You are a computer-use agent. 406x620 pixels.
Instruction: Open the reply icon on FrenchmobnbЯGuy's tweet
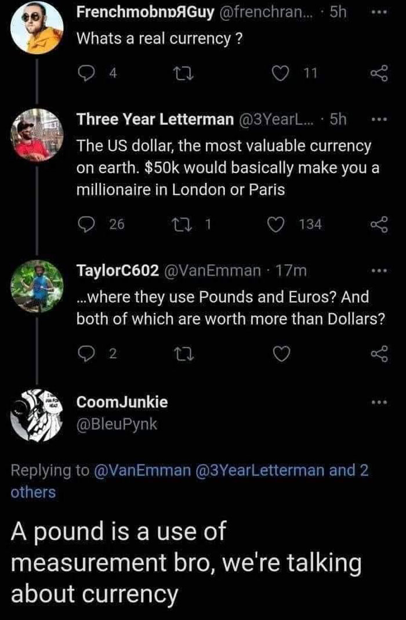(x=88, y=71)
